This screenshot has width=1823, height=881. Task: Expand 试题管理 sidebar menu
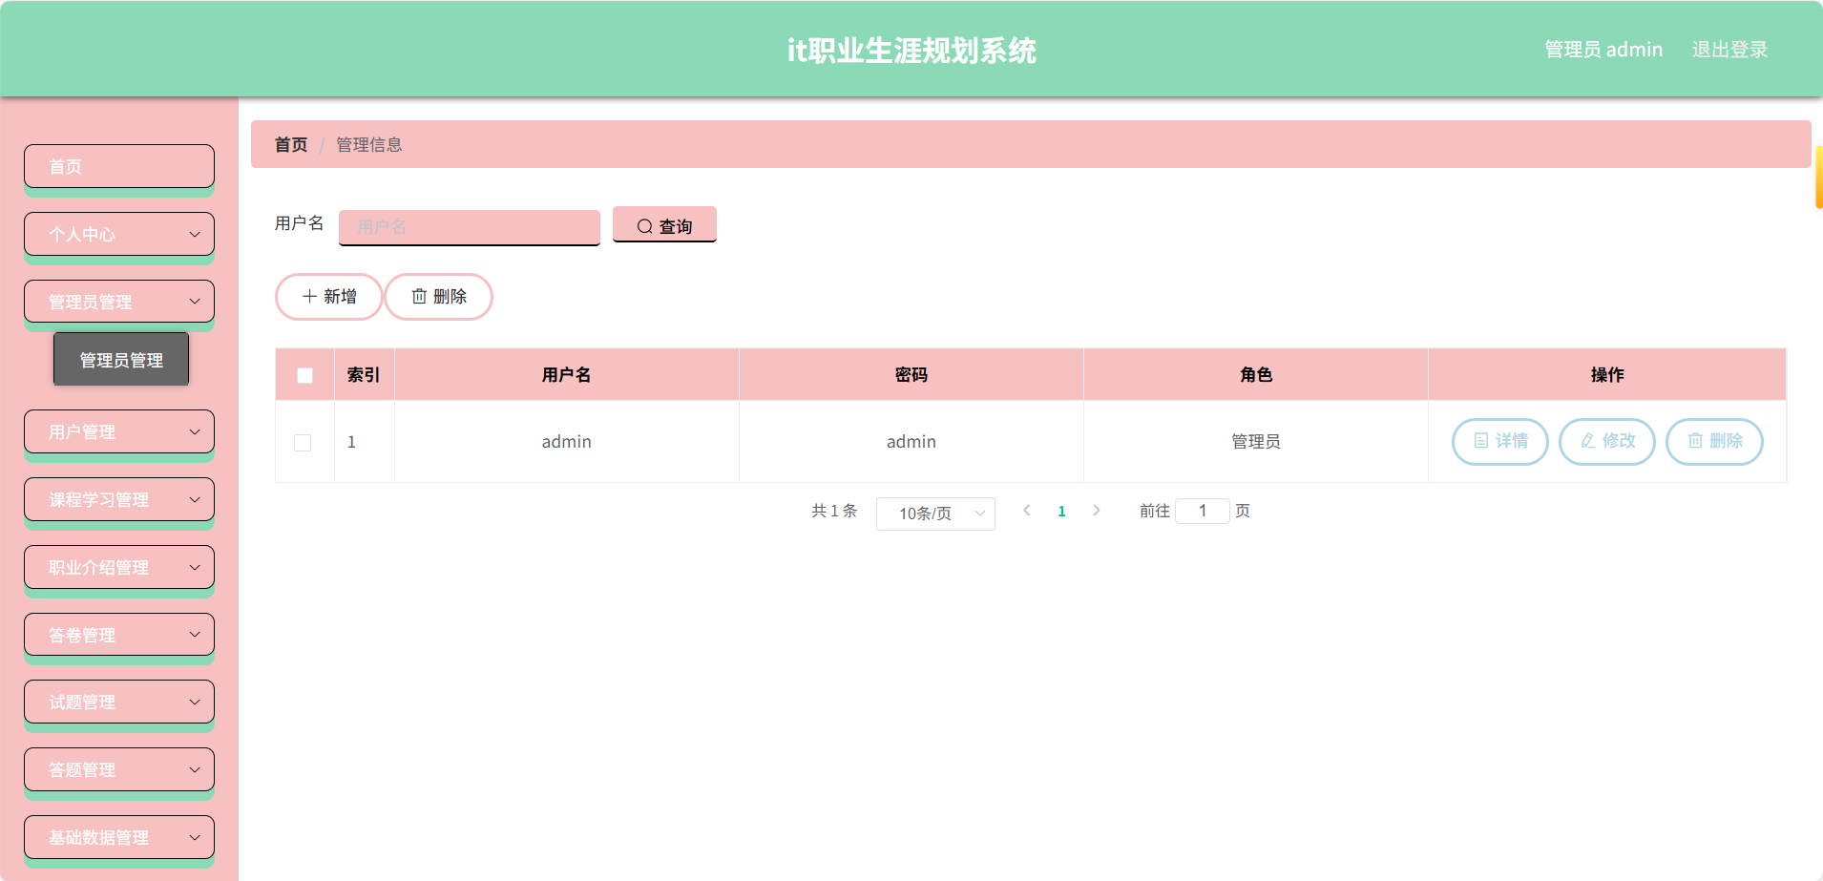[119, 703]
